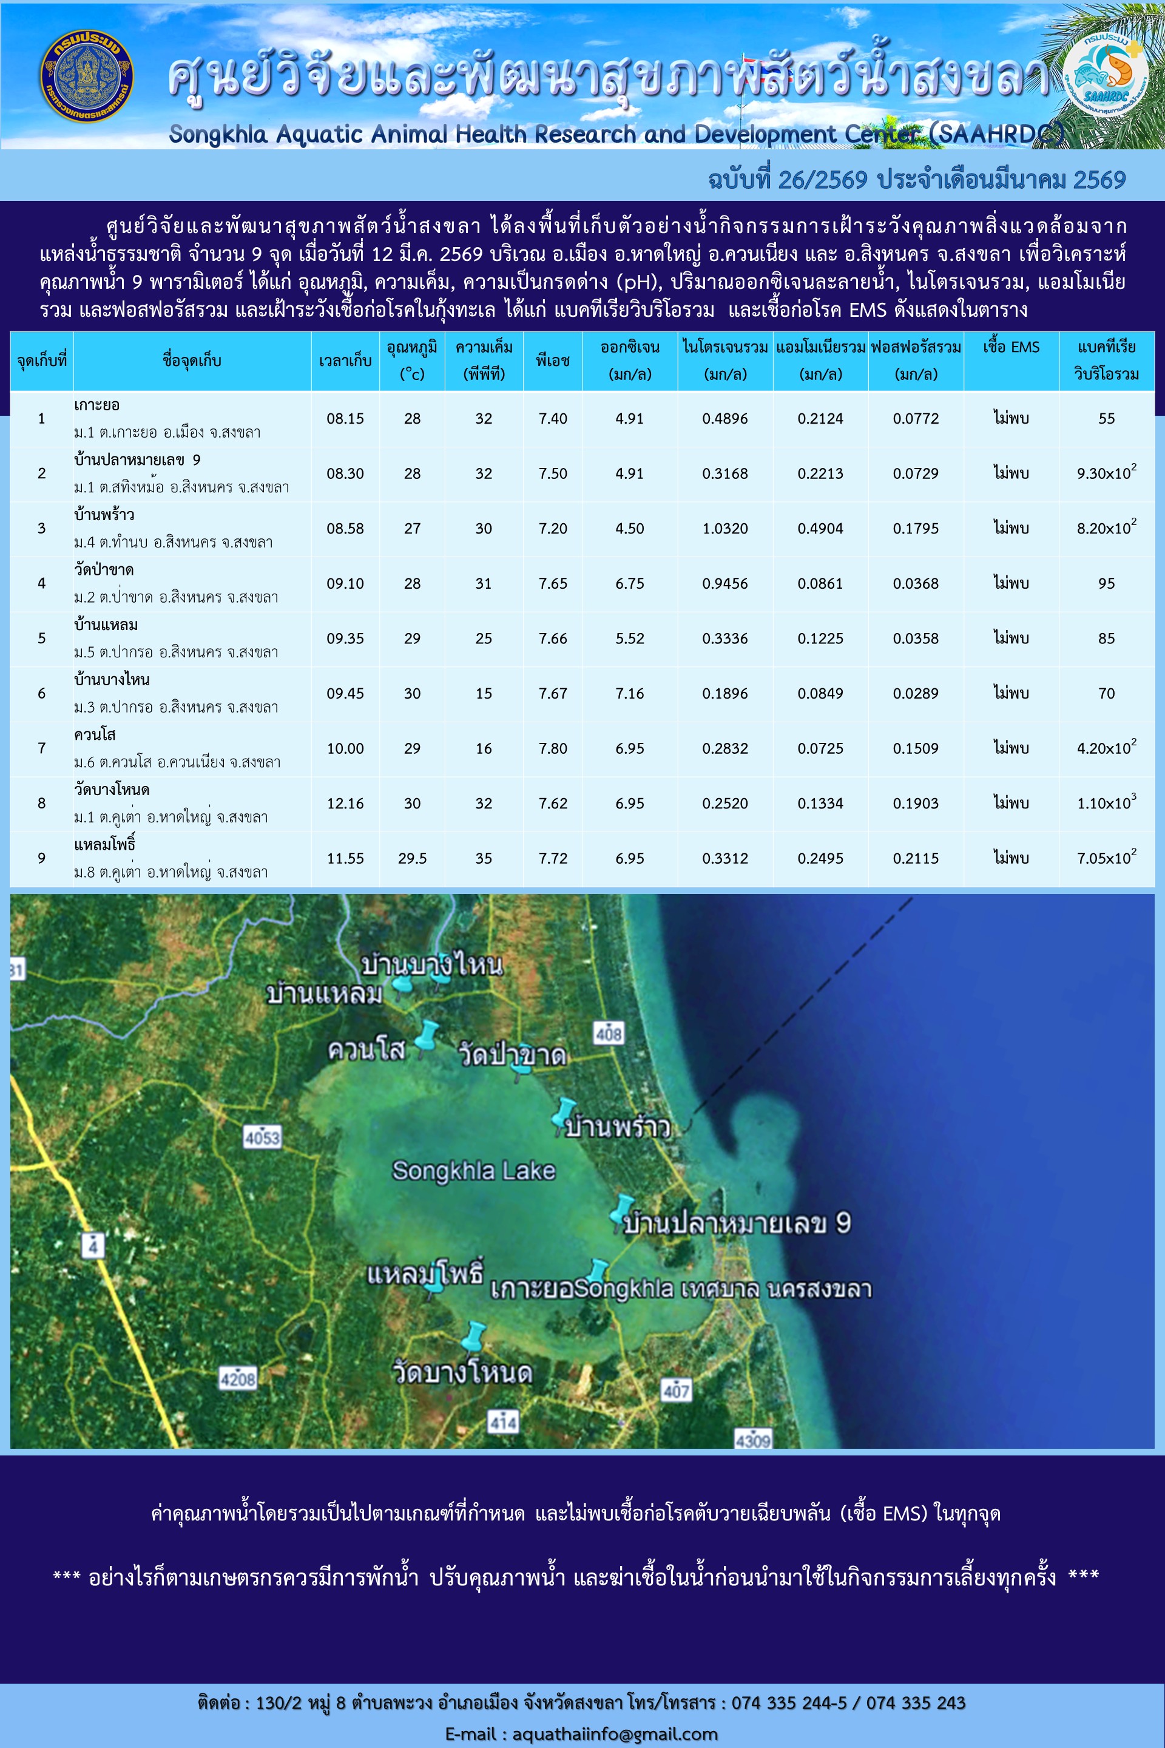Click the vibrio value 1.10x10³ for station 8
This screenshot has height=1748, width=1165.
(x=1106, y=804)
